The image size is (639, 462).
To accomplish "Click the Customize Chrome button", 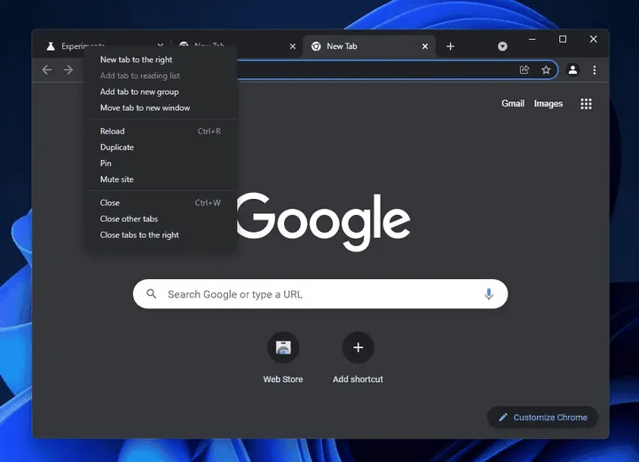I will coord(542,417).
